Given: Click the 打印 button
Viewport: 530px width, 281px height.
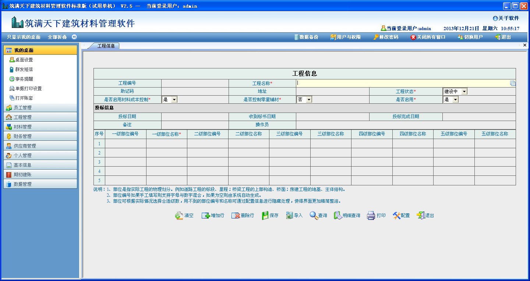Looking at the screenshot, I should 376,216.
